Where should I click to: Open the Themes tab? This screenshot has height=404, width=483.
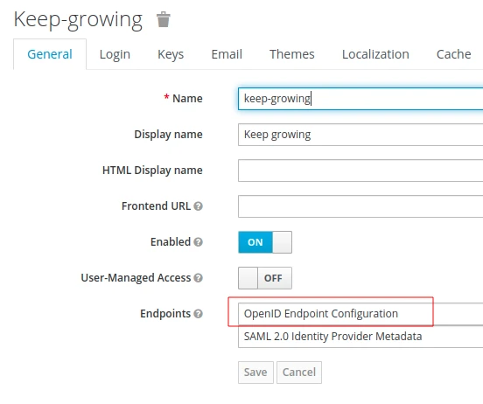292,54
